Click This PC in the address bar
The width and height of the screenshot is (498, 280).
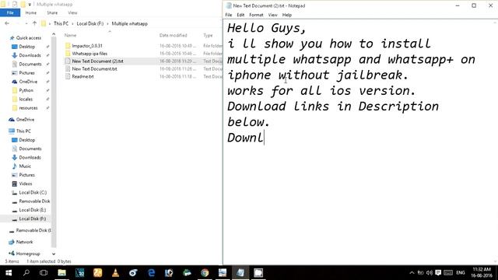pos(61,23)
